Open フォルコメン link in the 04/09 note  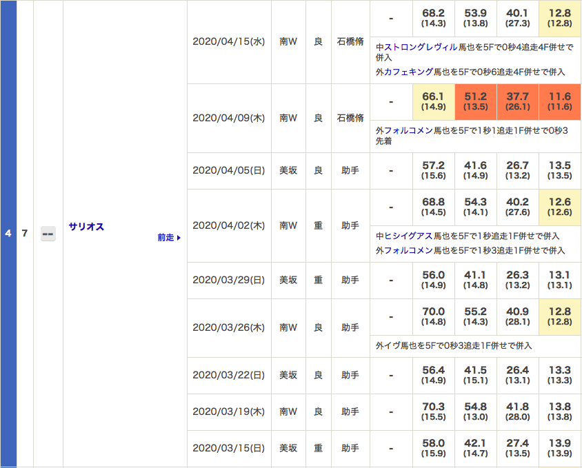pos(408,131)
